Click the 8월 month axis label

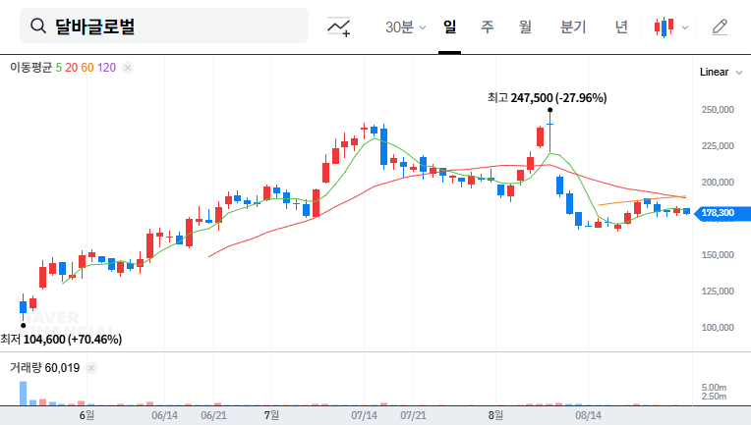pyautogui.click(x=495, y=415)
